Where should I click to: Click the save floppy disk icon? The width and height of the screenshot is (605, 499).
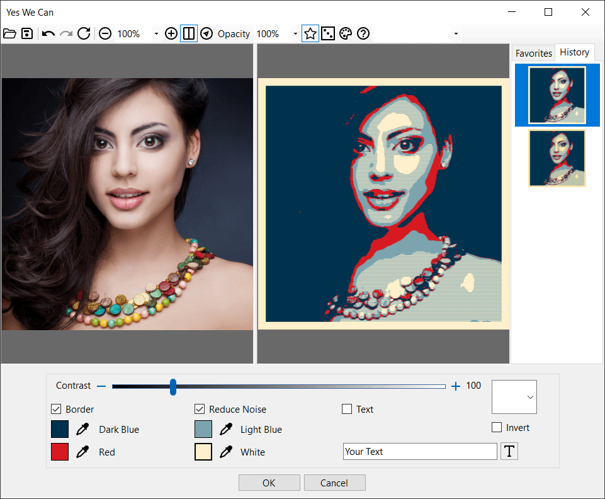point(27,34)
